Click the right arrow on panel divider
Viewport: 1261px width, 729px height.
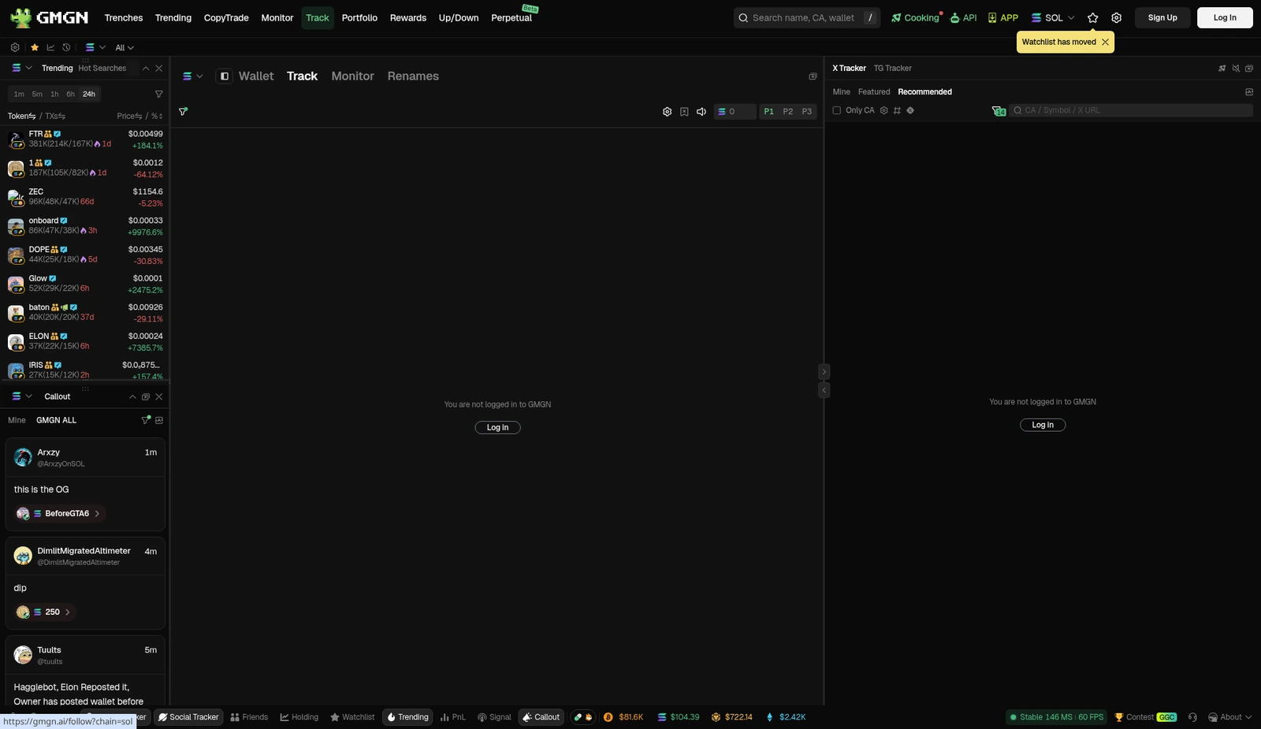click(x=824, y=371)
